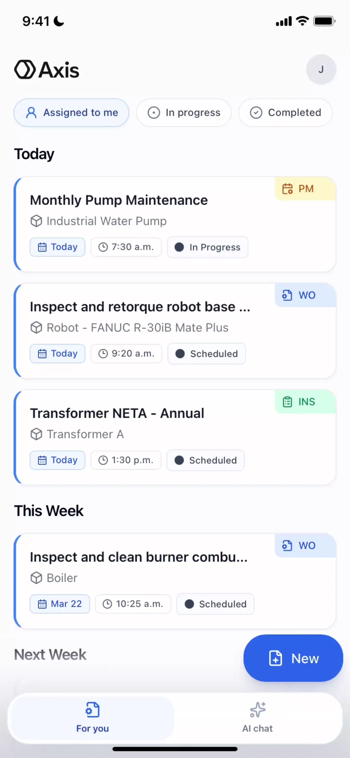
Task: Tap the PM calendar badge icon
Action: [x=287, y=189]
